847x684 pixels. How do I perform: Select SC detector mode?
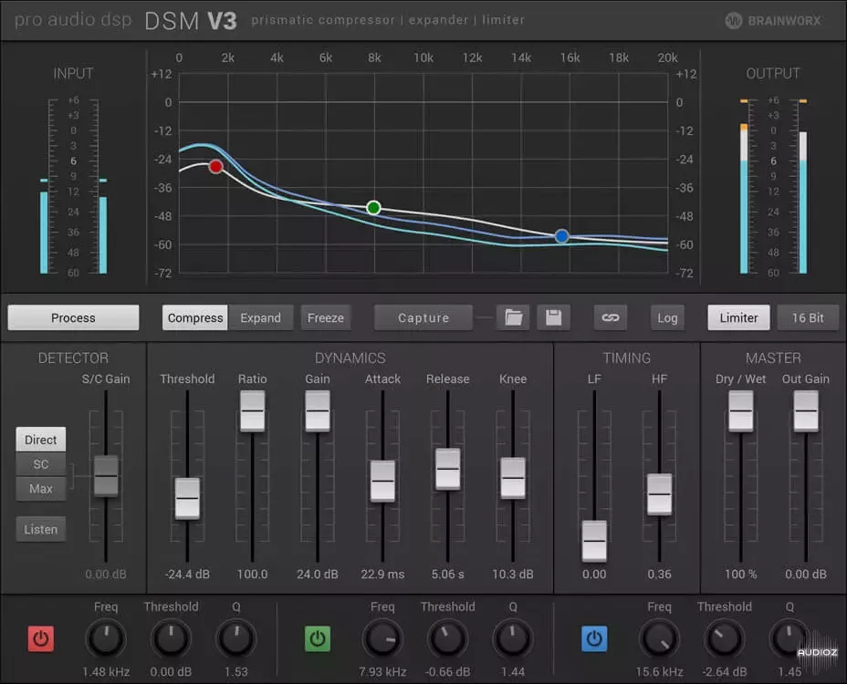click(41, 463)
